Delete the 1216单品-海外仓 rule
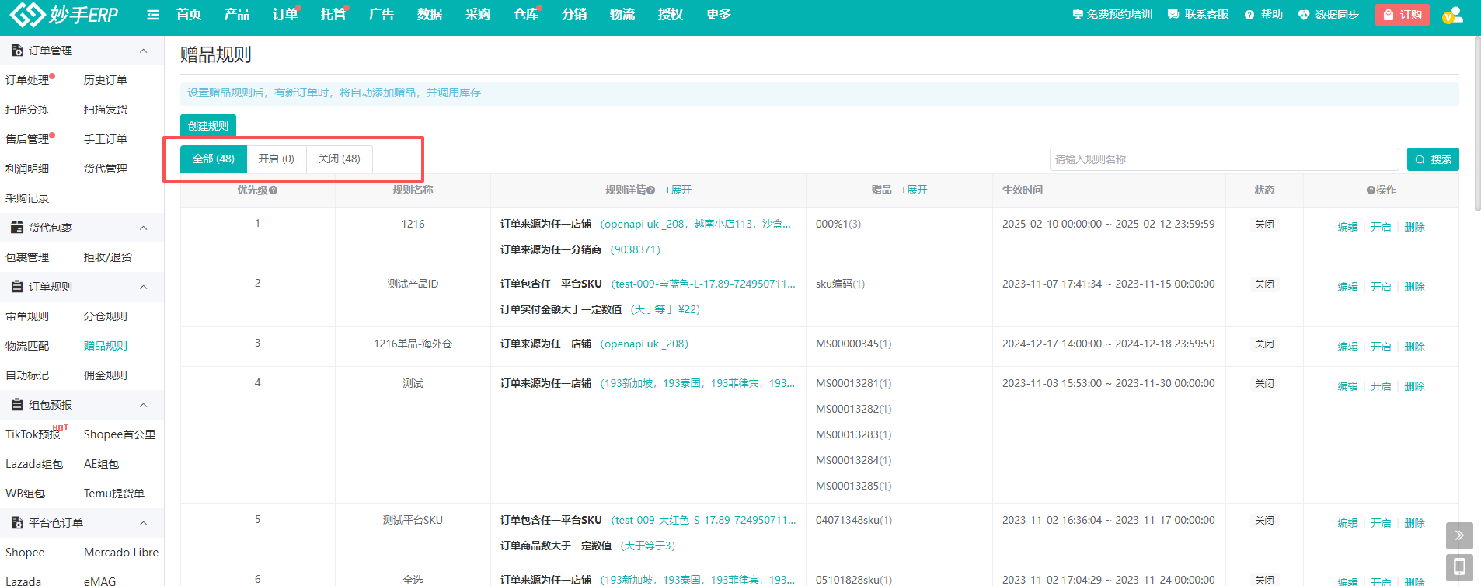Image resolution: width=1481 pixels, height=586 pixels. 1414,347
